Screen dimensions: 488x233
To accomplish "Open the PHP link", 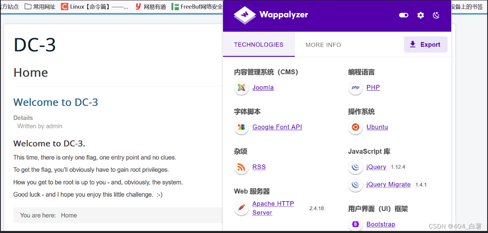I will (x=373, y=87).
